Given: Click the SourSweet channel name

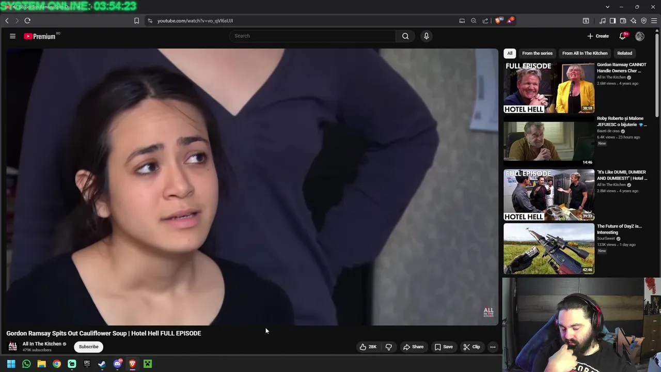Looking at the screenshot, I should (x=606, y=239).
